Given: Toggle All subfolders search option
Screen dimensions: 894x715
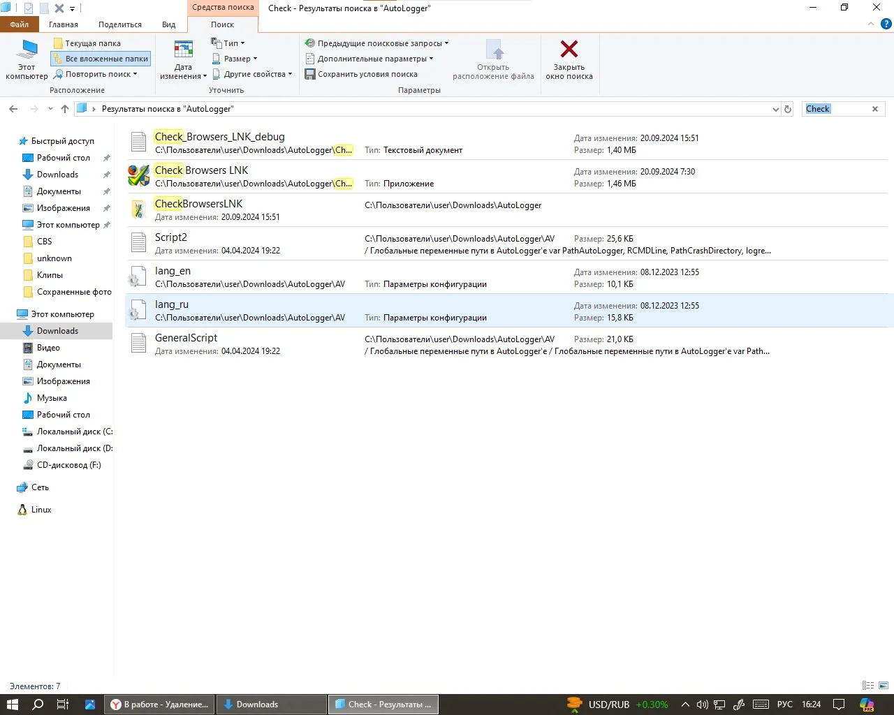Looking at the screenshot, I should pos(101,59).
